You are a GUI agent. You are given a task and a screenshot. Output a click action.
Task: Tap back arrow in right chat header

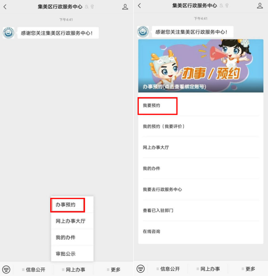pos(139,6)
